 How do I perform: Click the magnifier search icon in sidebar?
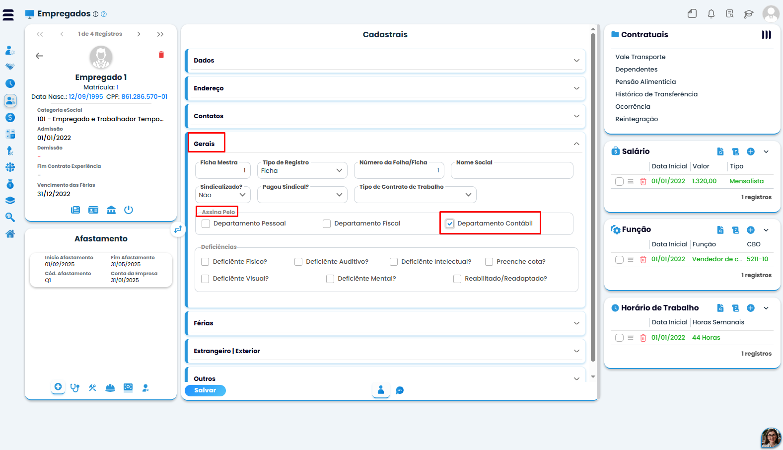[10, 217]
